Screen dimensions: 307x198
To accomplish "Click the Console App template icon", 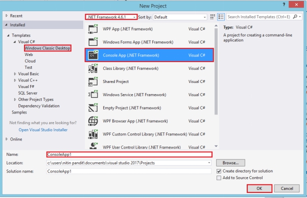I will (x=93, y=55).
